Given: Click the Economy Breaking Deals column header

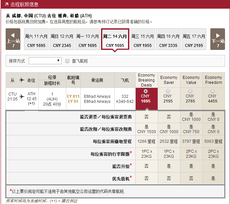Looking at the screenshot, I should pos(147,80).
